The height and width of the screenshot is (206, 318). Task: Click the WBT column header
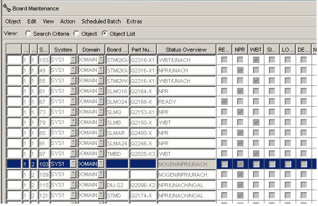(x=255, y=50)
